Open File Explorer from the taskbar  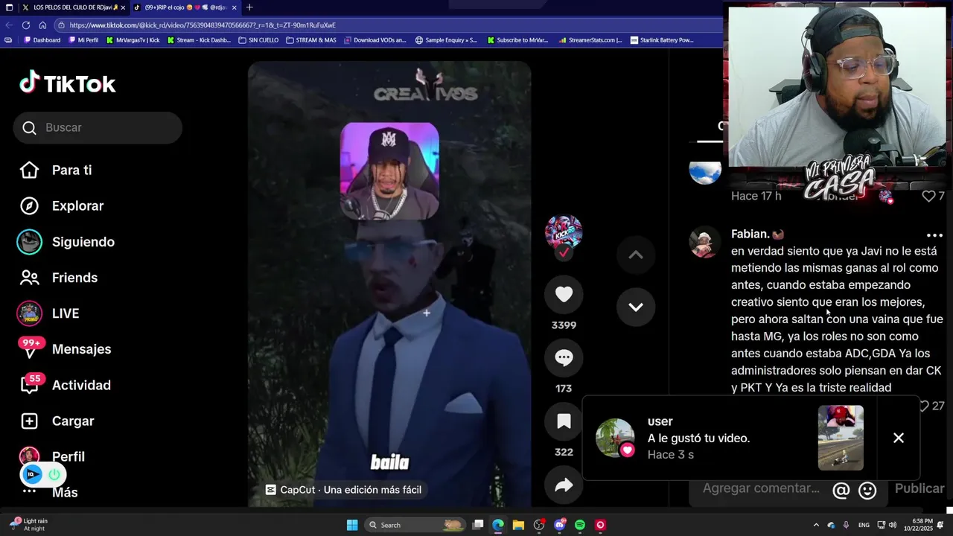coord(518,525)
